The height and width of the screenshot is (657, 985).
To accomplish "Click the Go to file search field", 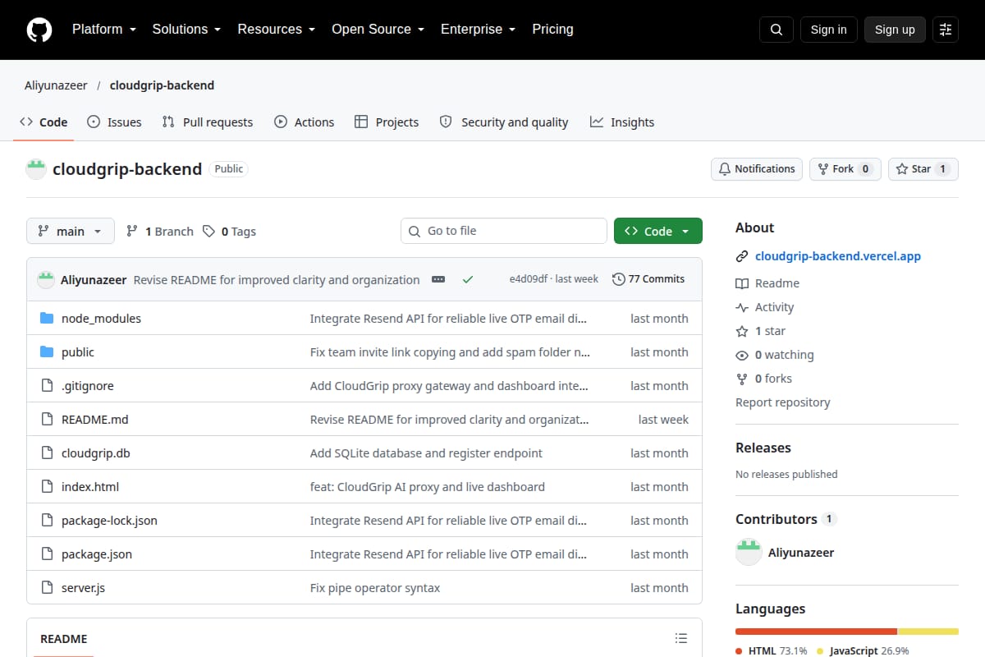I will (504, 231).
